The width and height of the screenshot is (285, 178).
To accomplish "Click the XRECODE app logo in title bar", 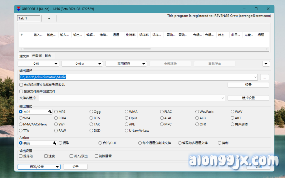I will tap(19, 9).
